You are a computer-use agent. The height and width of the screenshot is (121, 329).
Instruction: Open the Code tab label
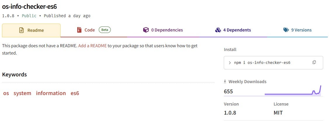[90, 30]
